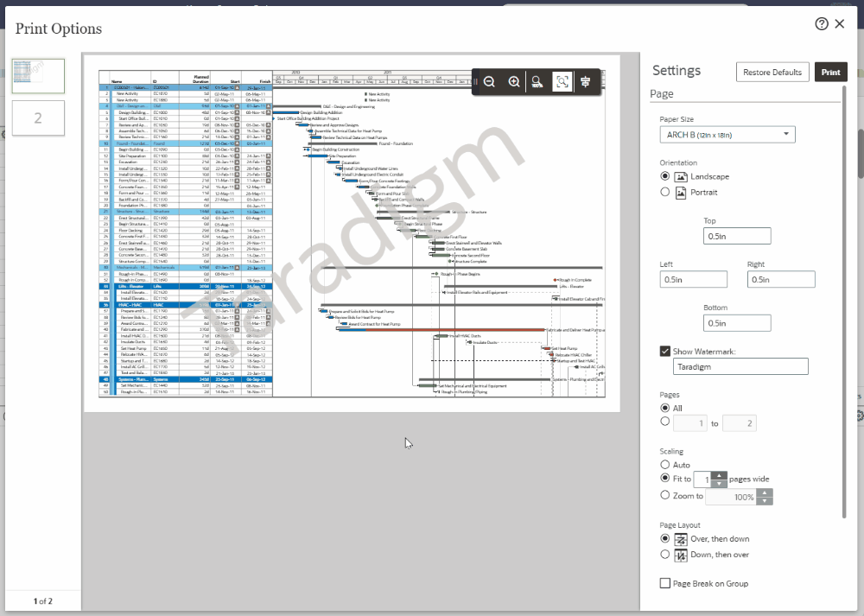Viewport: 864px width, 616px height.
Task: Click the Scaling label
Action: click(671, 451)
